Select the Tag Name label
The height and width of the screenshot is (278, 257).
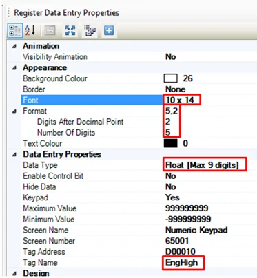40,263
